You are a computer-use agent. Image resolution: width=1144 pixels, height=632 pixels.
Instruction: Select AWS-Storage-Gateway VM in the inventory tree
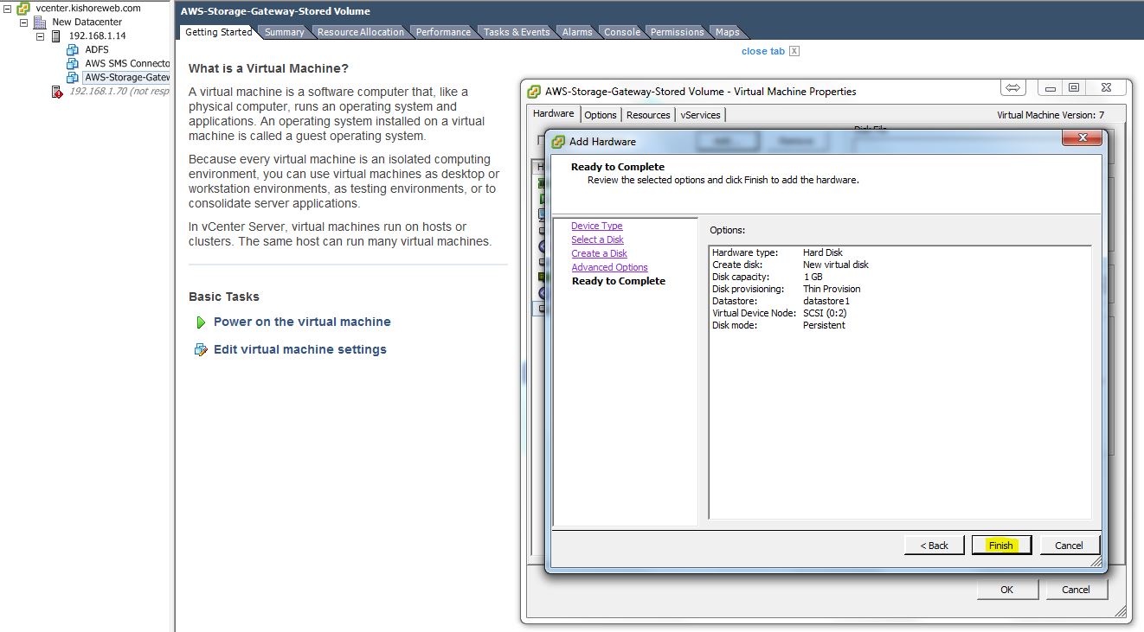[126, 78]
